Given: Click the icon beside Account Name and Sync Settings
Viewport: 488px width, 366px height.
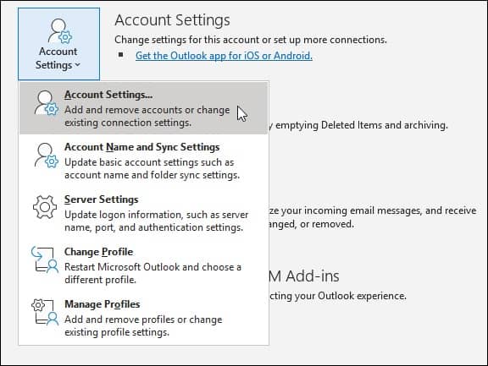Looking at the screenshot, I should click(46, 156).
